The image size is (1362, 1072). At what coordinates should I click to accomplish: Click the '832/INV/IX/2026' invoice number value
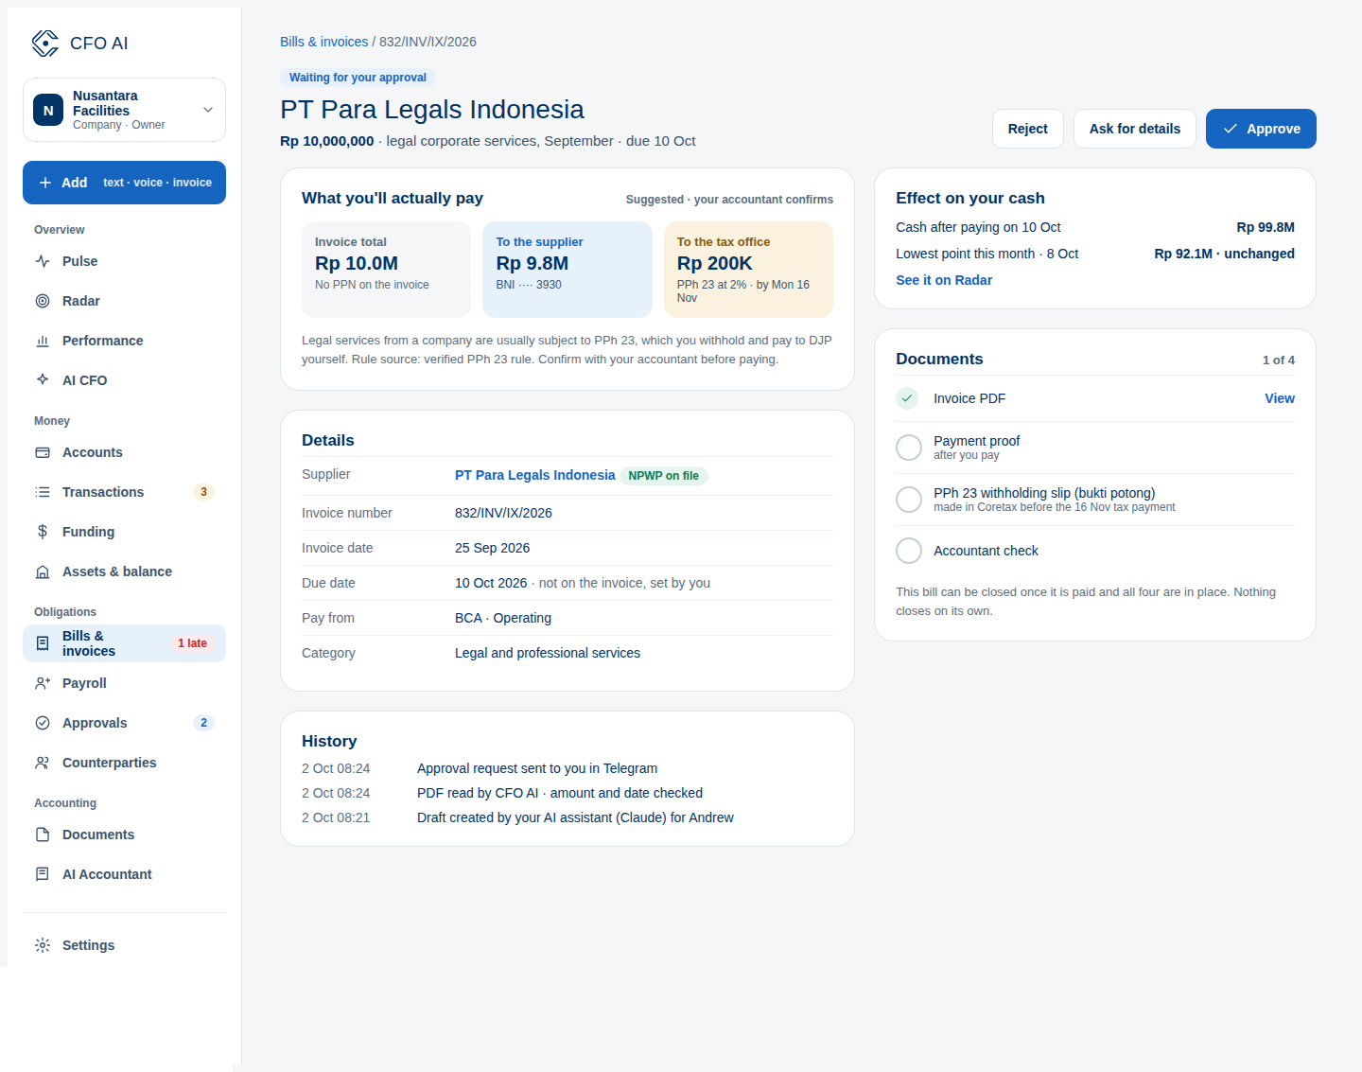(x=503, y=513)
